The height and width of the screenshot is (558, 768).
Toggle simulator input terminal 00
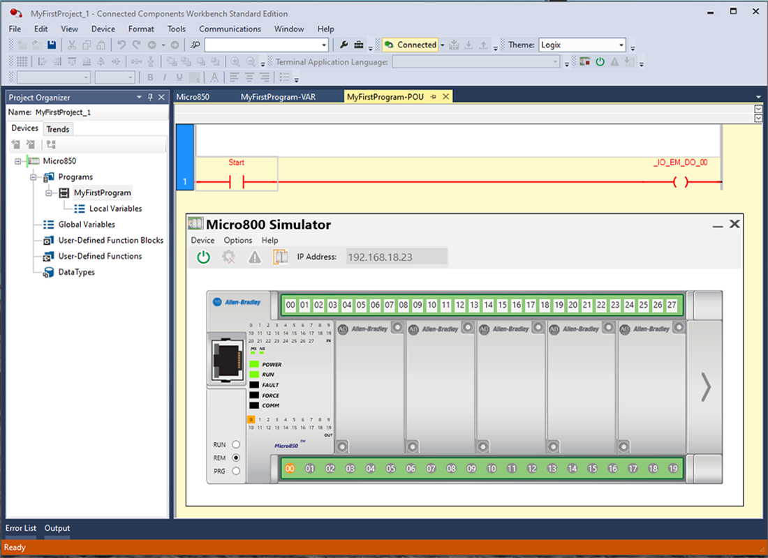coord(290,305)
